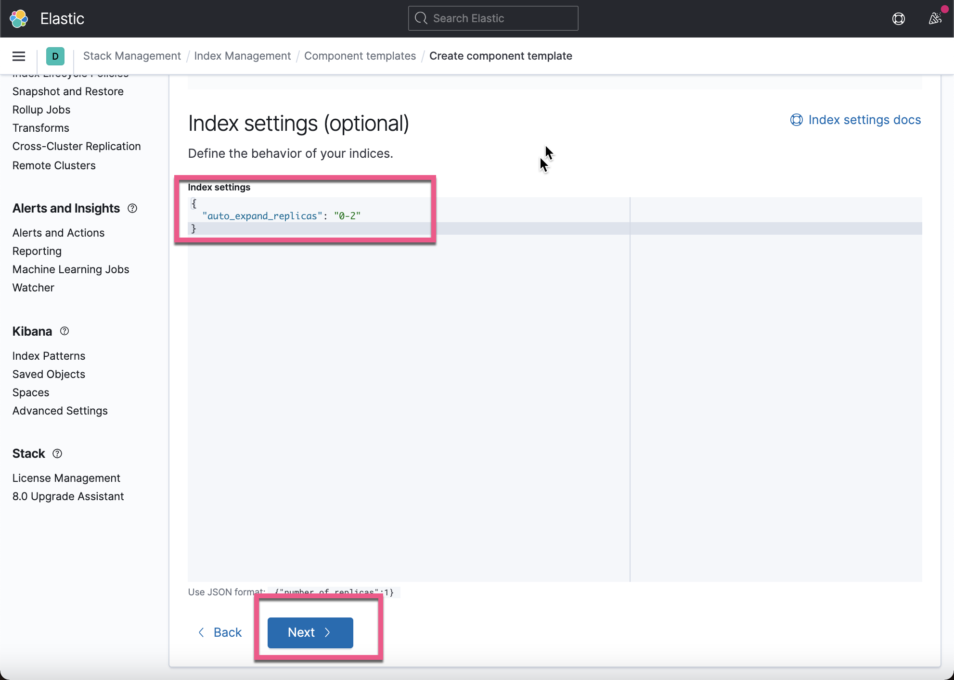954x680 pixels.
Task: Expand the navigation hamburger menu
Action: click(x=18, y=56)
